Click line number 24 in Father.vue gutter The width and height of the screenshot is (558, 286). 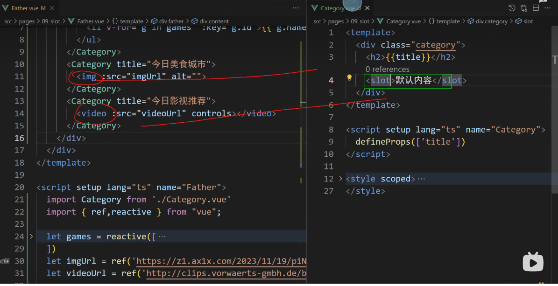[x=19, y=237]
